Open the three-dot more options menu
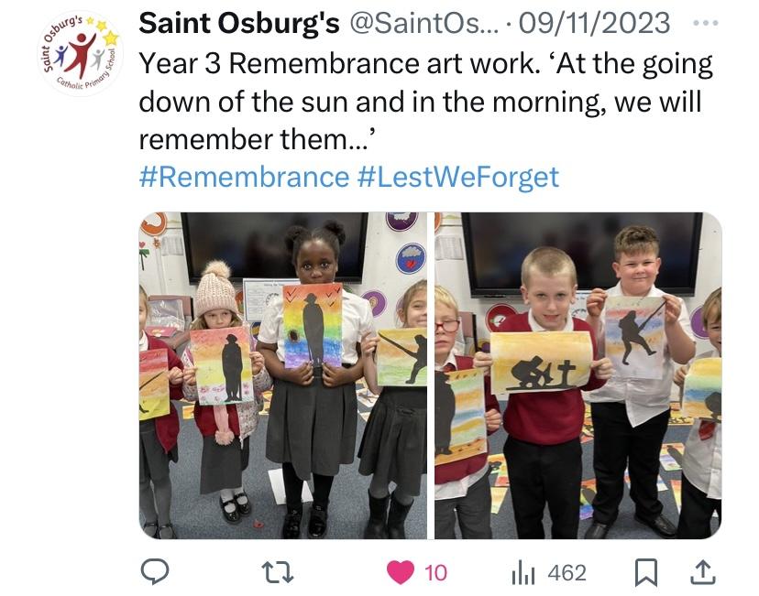The height and width of the screenshot is (596, 759). pyautogui.click(x=705, y=23)
